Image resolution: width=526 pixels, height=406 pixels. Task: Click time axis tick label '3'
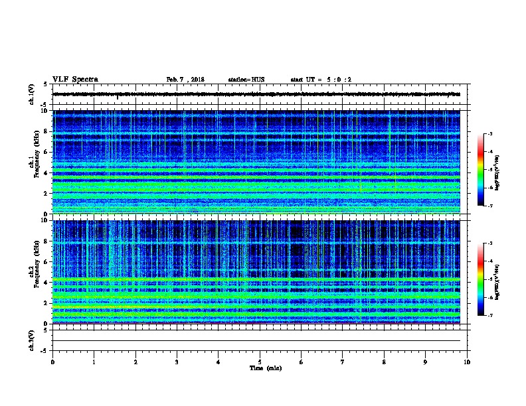tap(177, 362)
